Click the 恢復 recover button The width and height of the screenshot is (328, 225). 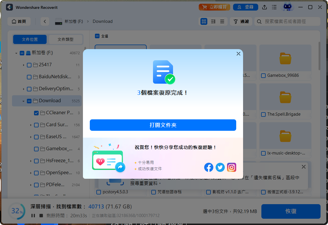pos(291,211)
